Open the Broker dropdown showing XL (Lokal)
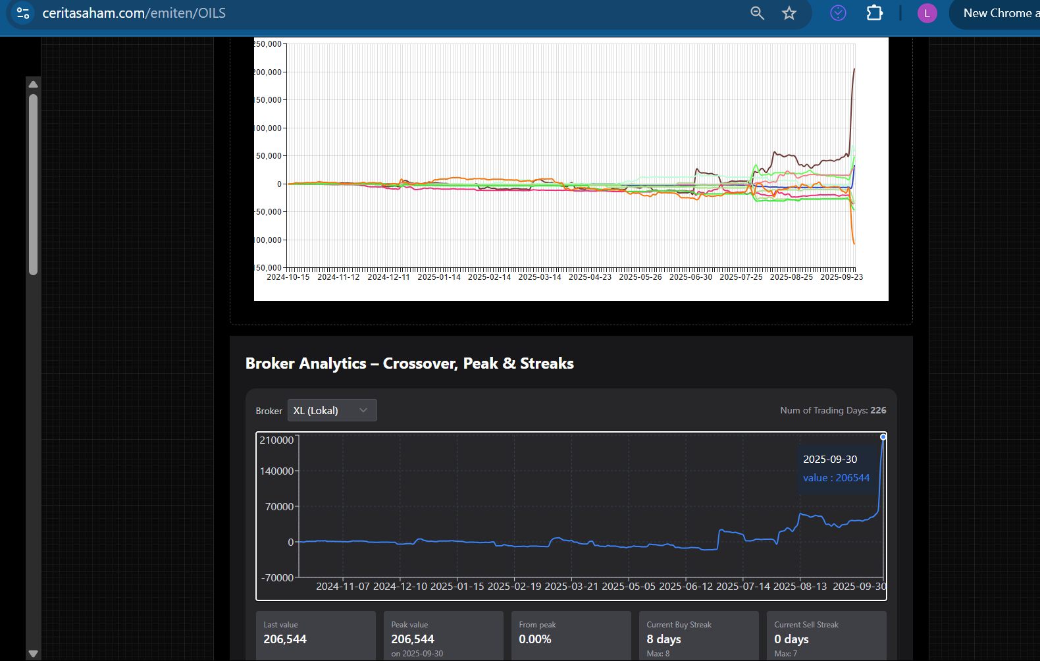 331,410
